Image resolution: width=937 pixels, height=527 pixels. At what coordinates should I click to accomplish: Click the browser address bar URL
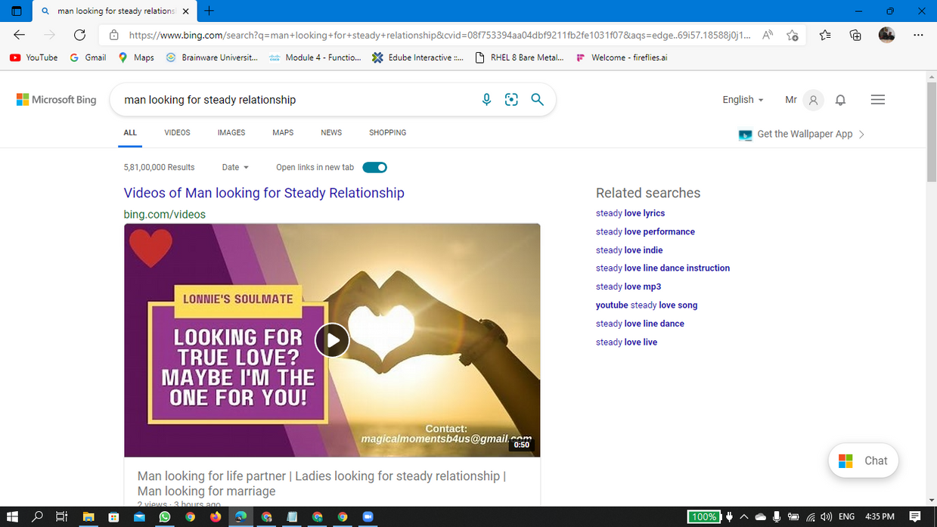[x=439, y=35]
